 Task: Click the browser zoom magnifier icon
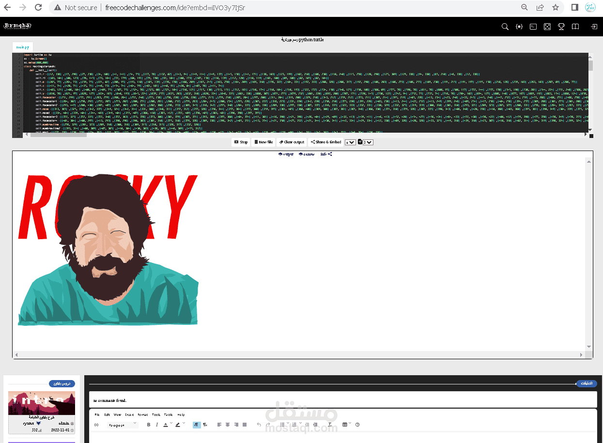pyautogui.click(x=525, y=7)
